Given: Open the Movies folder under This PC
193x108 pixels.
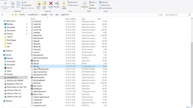Looking at the screenshot, I should 10,68.
